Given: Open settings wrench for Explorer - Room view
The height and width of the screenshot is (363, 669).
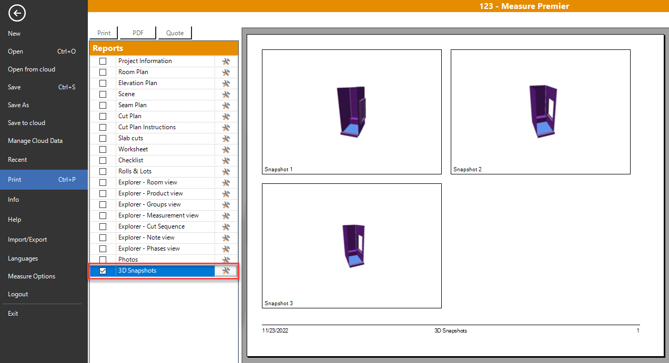Looking at the screenshot, I should pyautogui.click(x=226, y=182).
